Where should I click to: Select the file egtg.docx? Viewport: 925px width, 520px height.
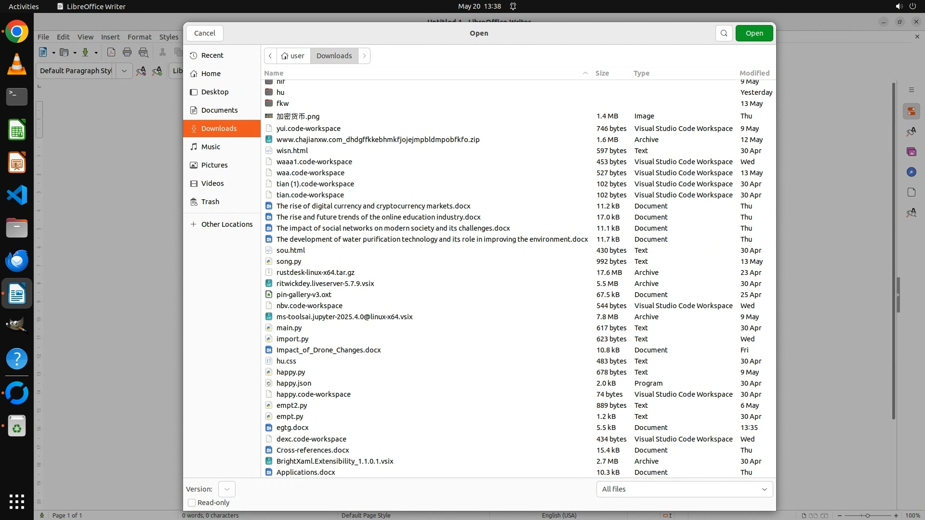click(292, 428)
